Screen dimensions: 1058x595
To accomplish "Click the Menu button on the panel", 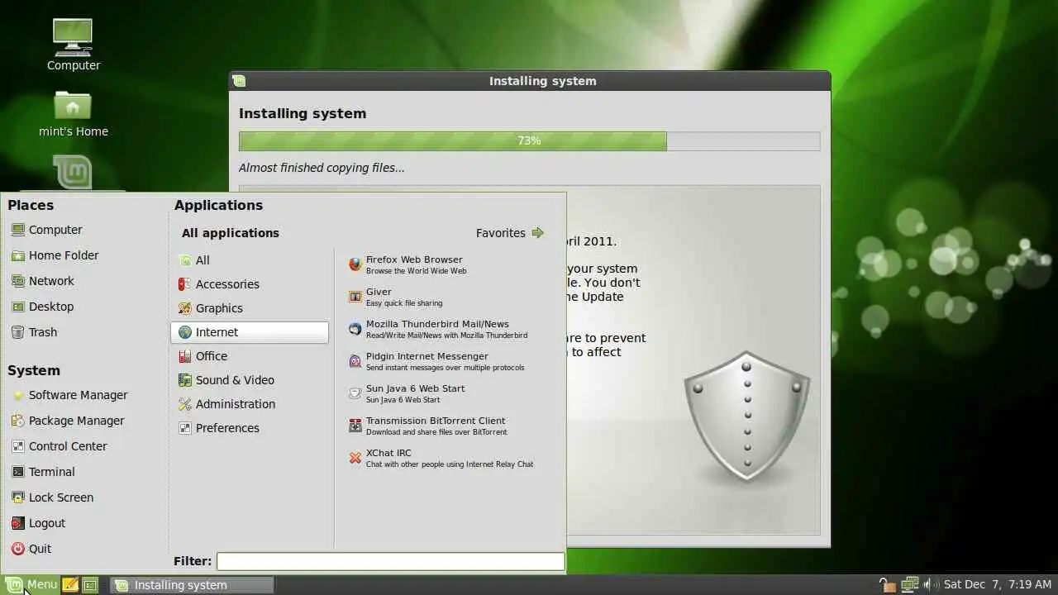I will pyautogui.click(x=31, y=584).
